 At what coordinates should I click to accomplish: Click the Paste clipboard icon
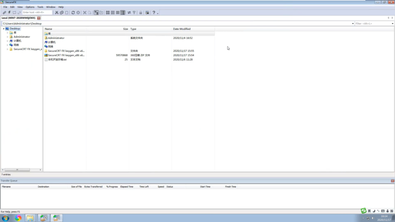pyautogui.click(x=67, y=12)
